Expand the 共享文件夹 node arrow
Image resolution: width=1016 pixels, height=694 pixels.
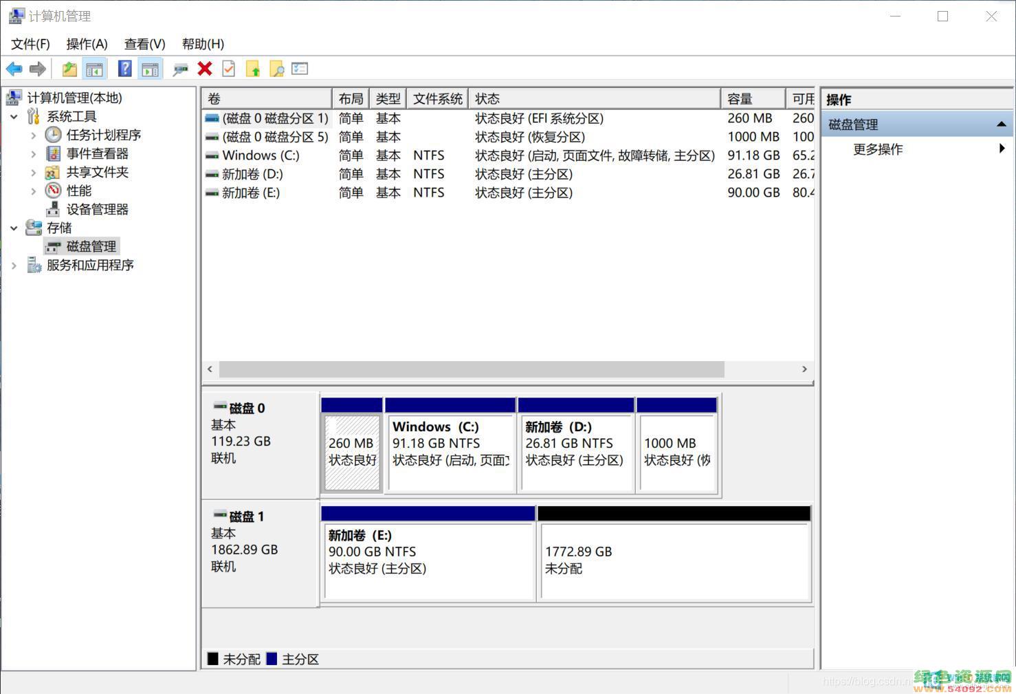point(33,173)
